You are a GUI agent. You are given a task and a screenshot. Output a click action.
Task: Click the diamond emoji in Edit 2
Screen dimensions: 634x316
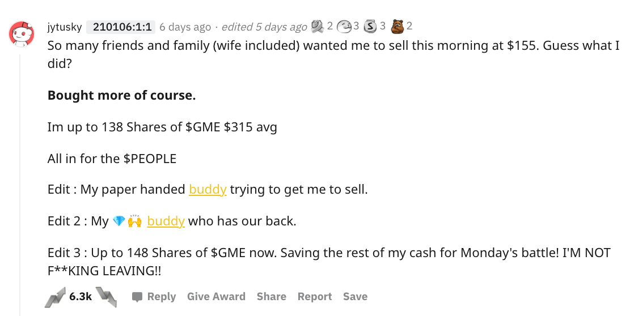119,221
